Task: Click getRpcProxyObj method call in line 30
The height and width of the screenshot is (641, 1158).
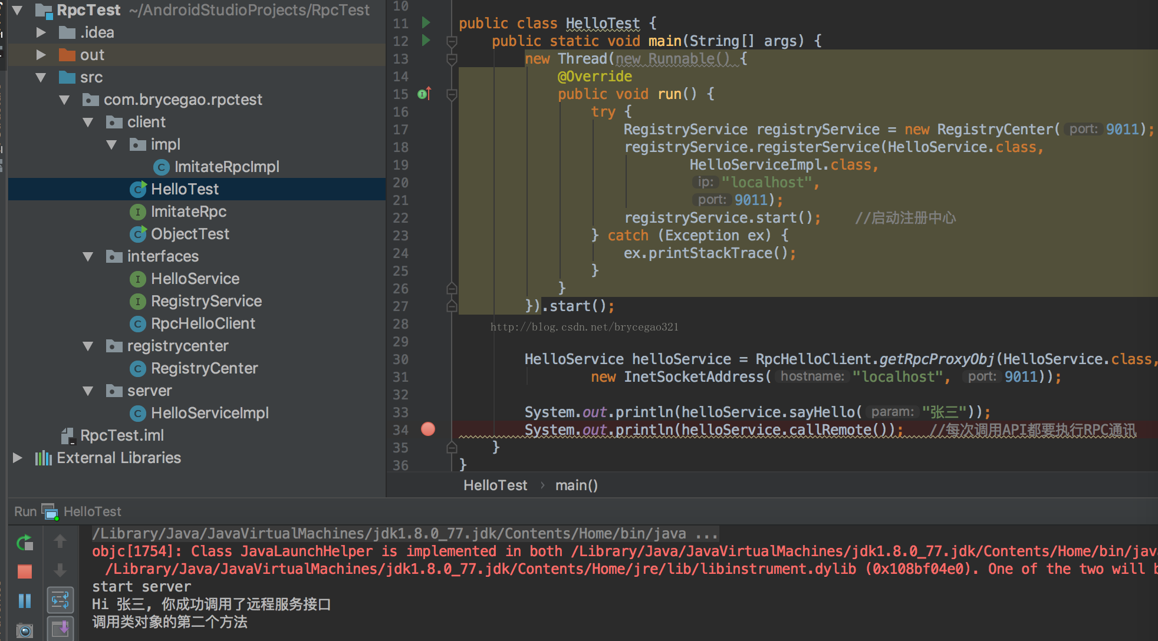Action: 936,359
